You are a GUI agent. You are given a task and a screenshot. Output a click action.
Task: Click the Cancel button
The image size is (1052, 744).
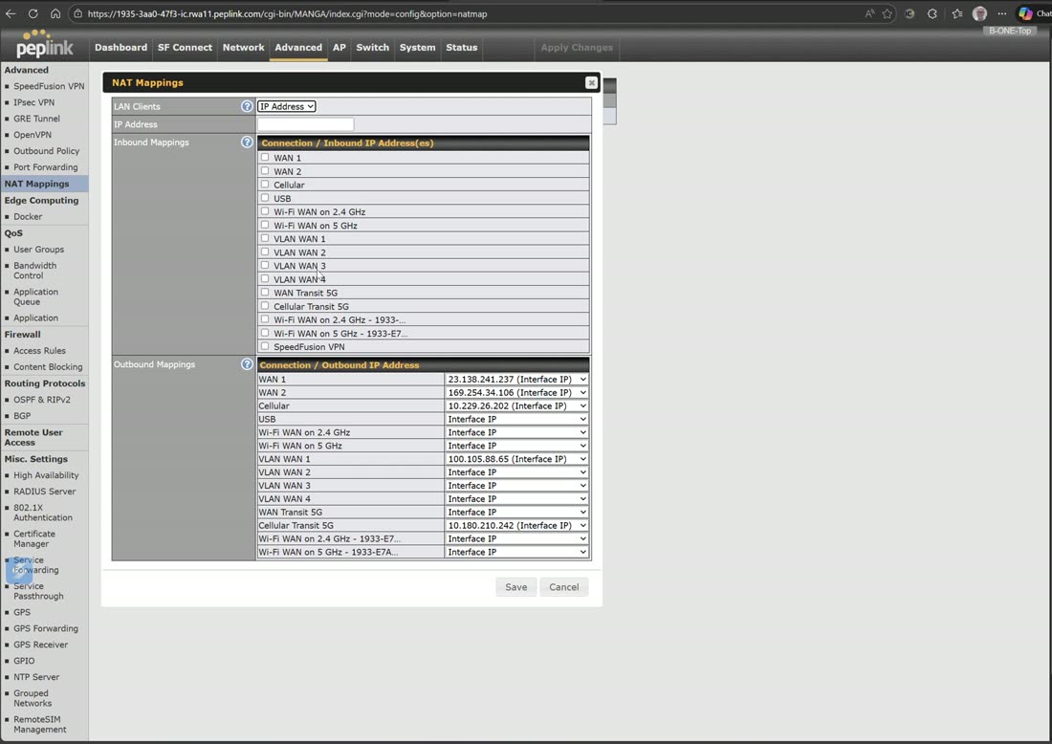pos(563,587)
